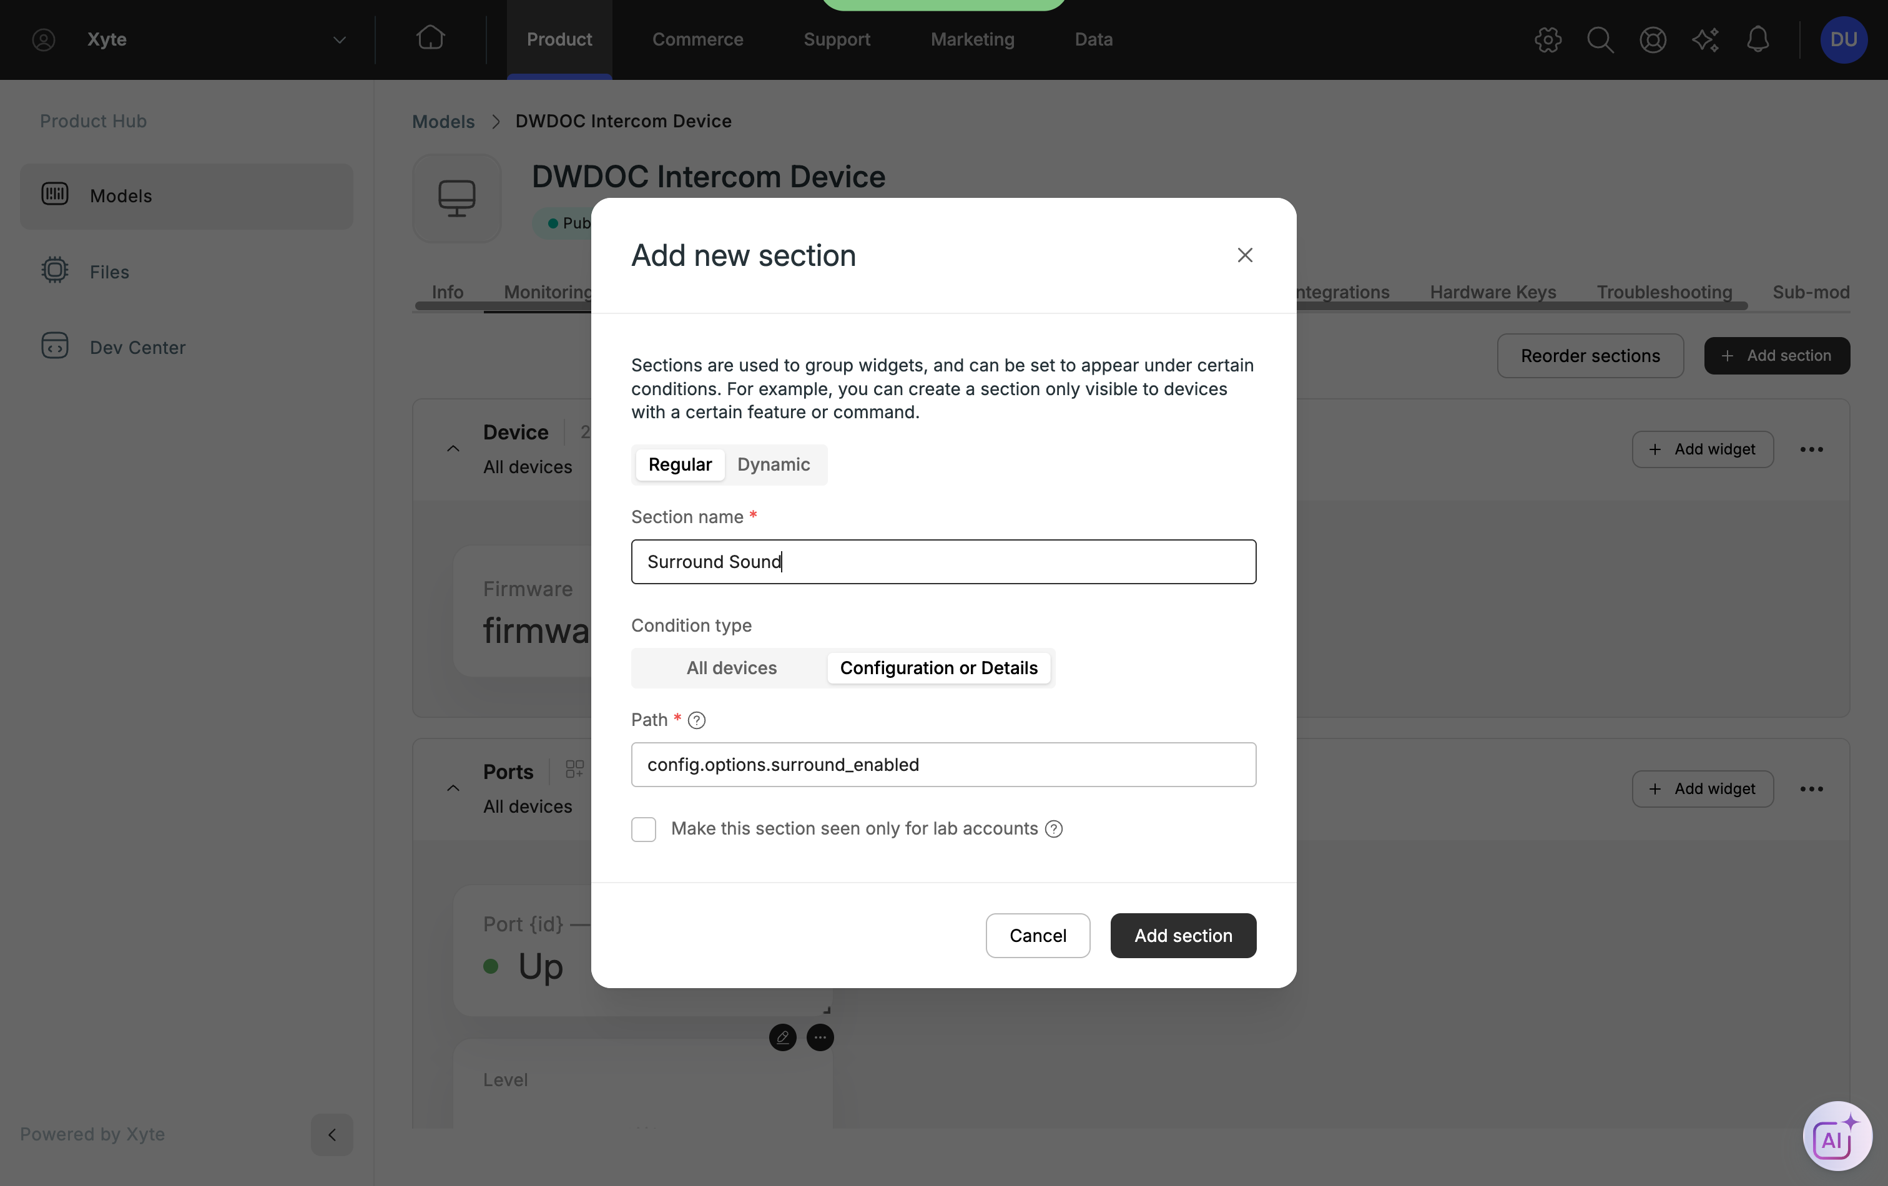The width and height of the screenshot is (1888, 1186).
Task: Click the Xyte account profile icon
Action: 43,39
